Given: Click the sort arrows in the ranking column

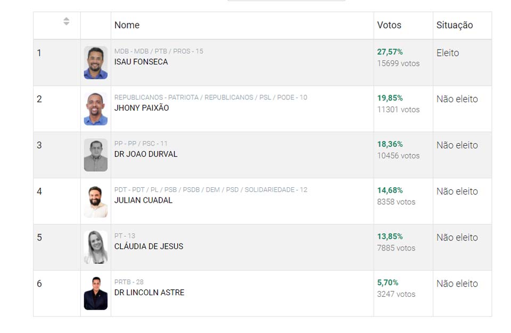Looking at the screenshot, I should [66, 21].
